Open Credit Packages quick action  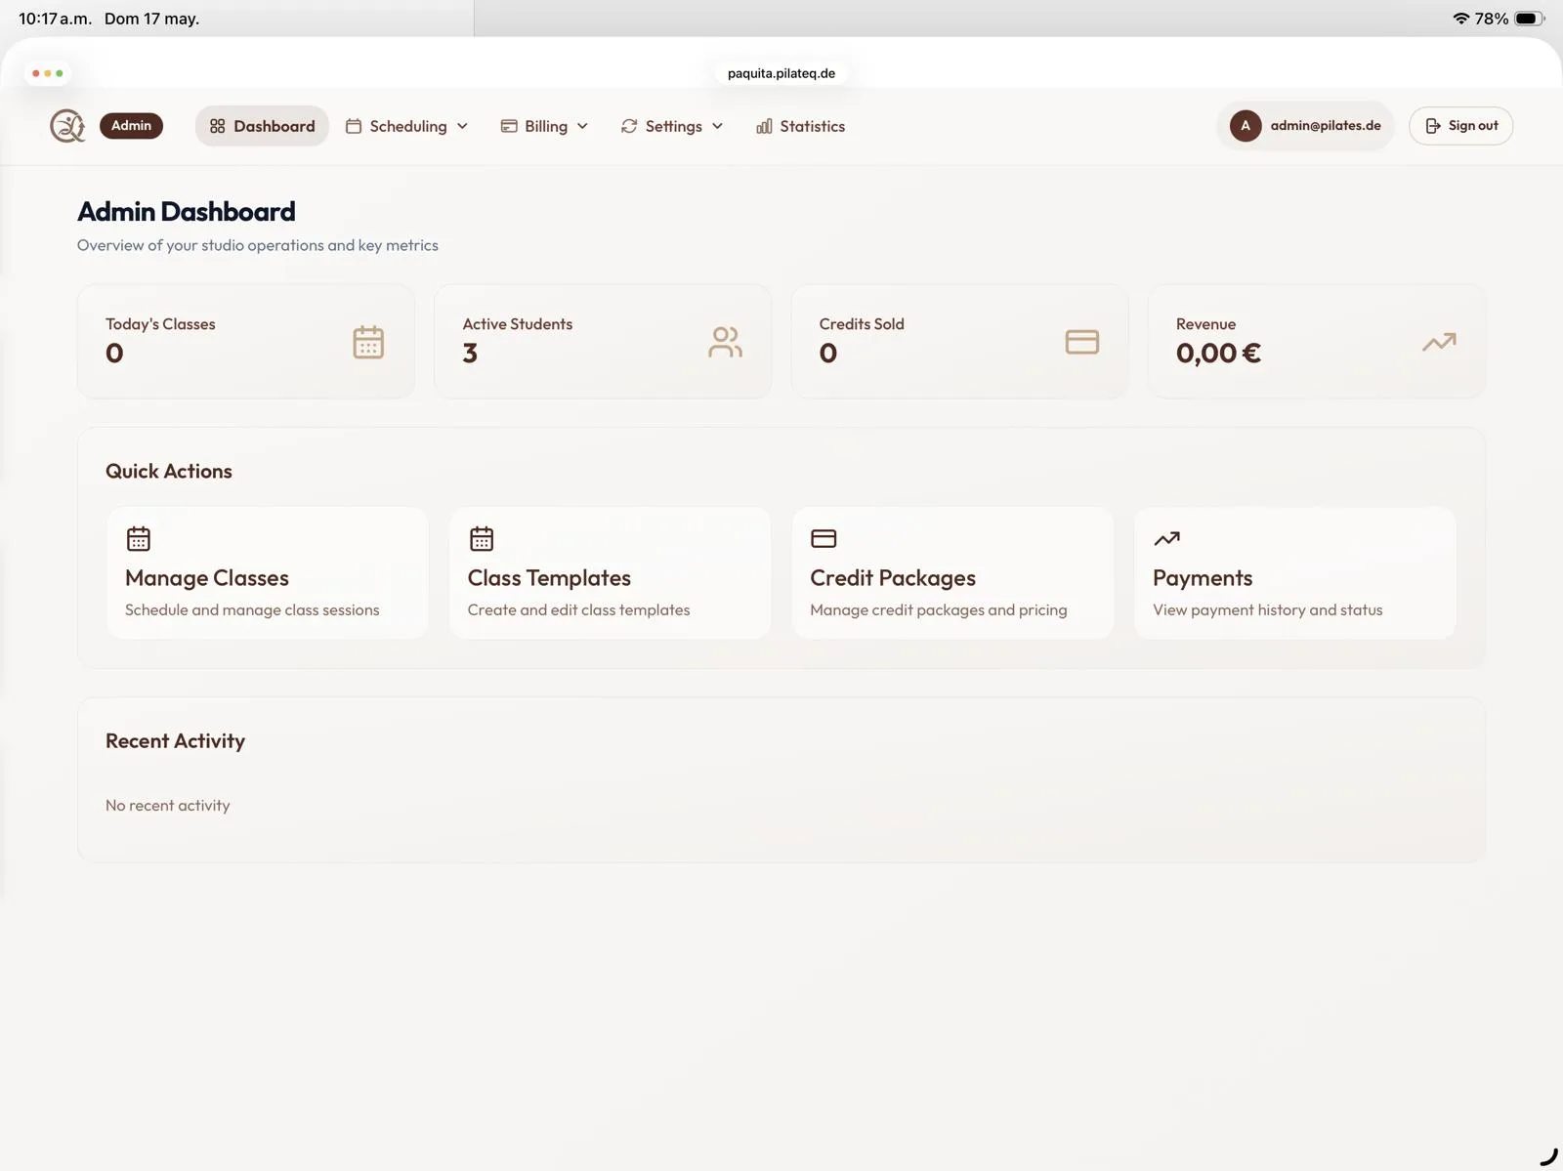point(952,572)
